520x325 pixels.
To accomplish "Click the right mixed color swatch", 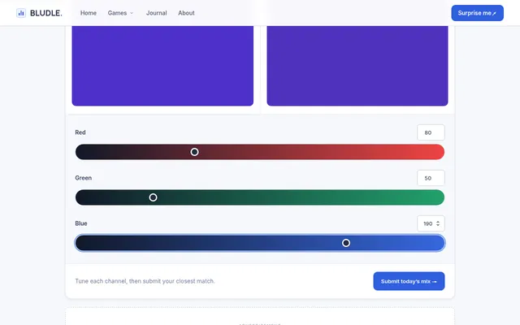I will pos(357,66).
